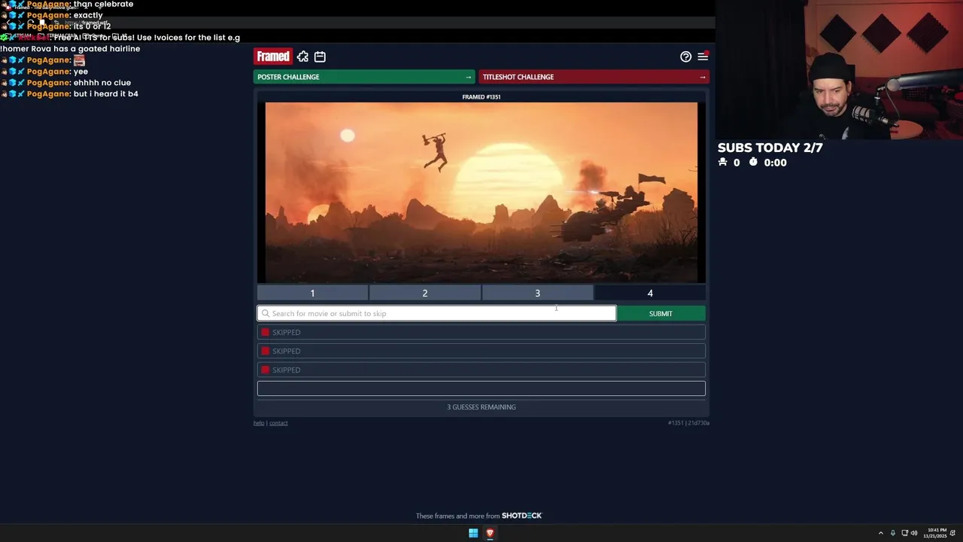
Task: Open the hamburger menu
Action: 703,56
